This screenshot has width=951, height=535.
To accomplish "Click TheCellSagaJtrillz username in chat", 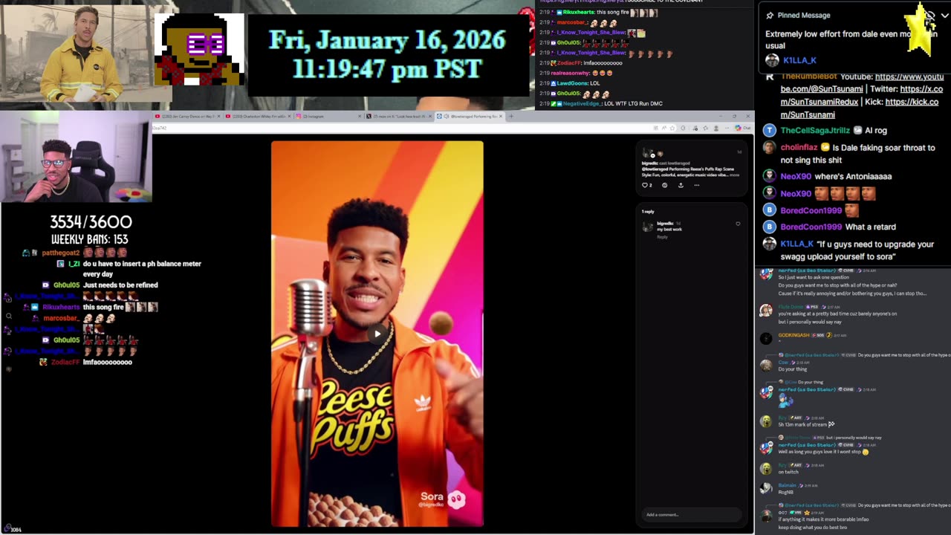I will 814,130.
